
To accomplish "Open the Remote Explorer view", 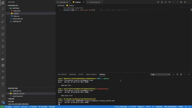I will 3,28.
